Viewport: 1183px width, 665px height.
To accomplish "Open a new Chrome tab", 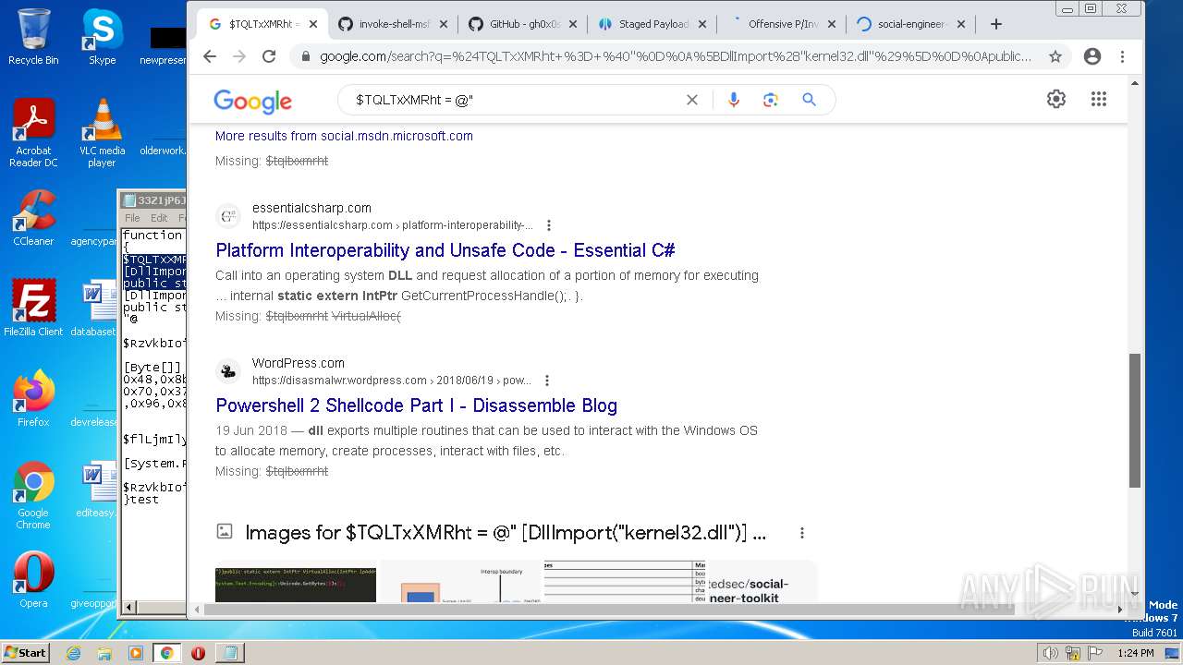I will tap(995, 24).
